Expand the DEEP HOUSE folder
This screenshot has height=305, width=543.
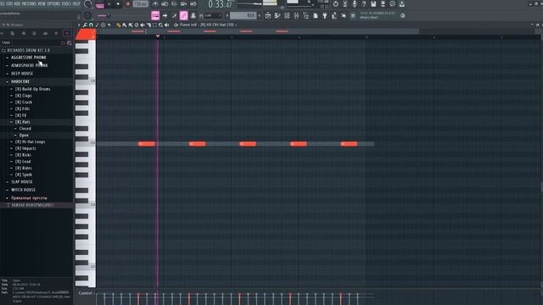pyautogui.click(x=22, y=74)
